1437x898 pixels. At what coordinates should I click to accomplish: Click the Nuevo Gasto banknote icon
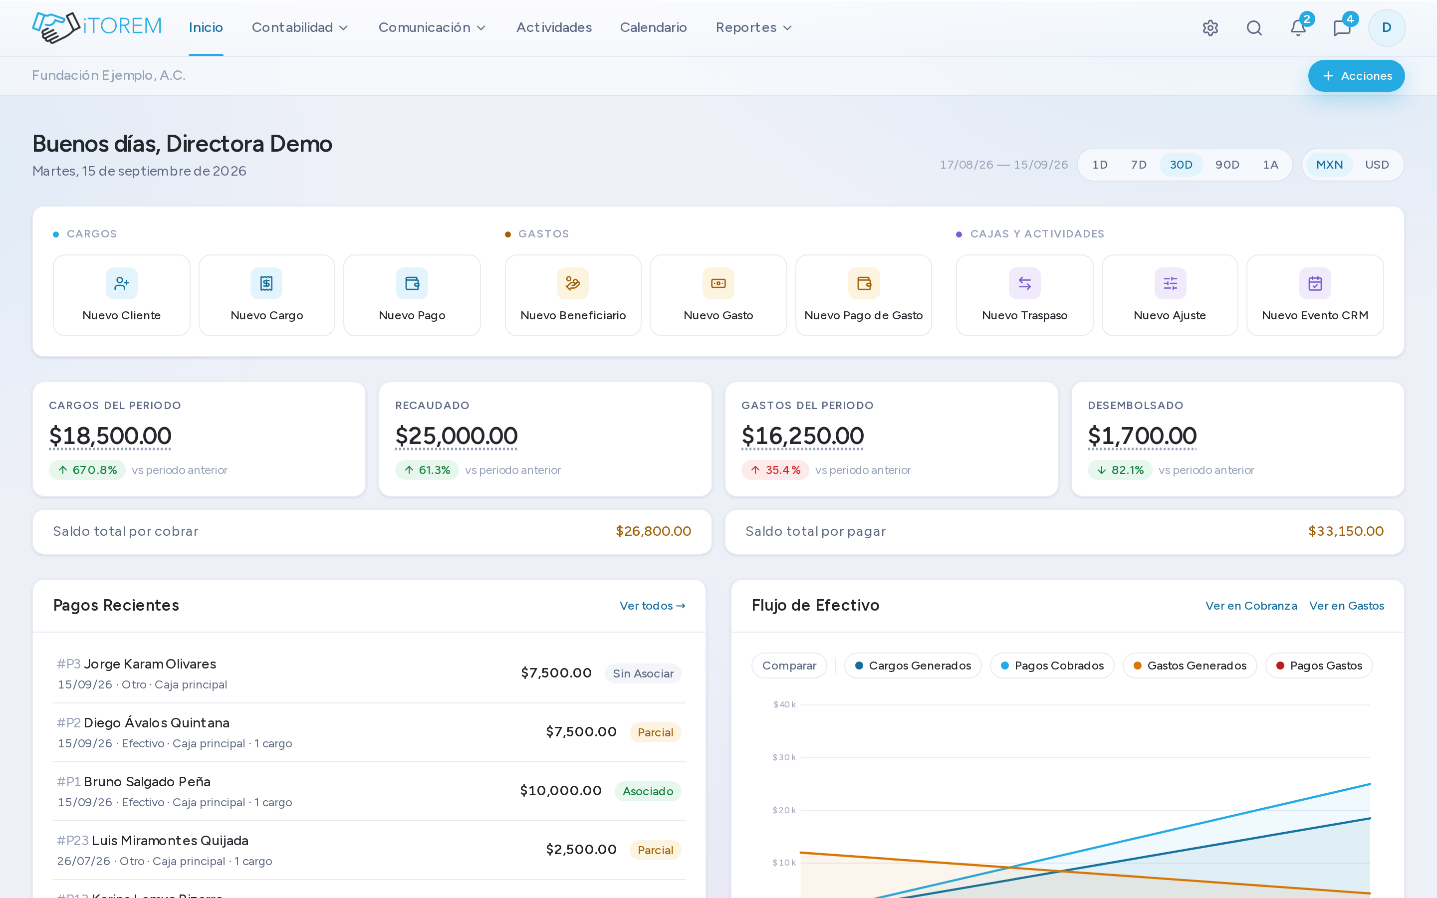click(718, 283)
